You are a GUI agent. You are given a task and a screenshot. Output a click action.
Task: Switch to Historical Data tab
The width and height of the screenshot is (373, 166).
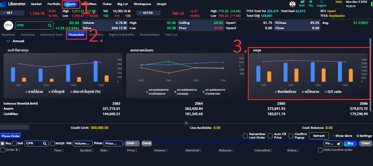[51, 35]
